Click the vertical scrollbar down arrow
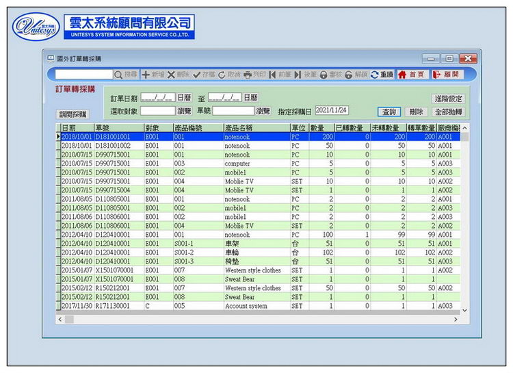The width and height of the screenshot is (513, 373). point(465,309)
